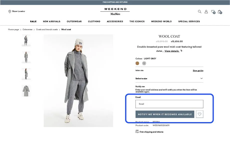Open the OUTERWEAR menu
The width and height of the screenshot is (230, 146).
(74, 21)
